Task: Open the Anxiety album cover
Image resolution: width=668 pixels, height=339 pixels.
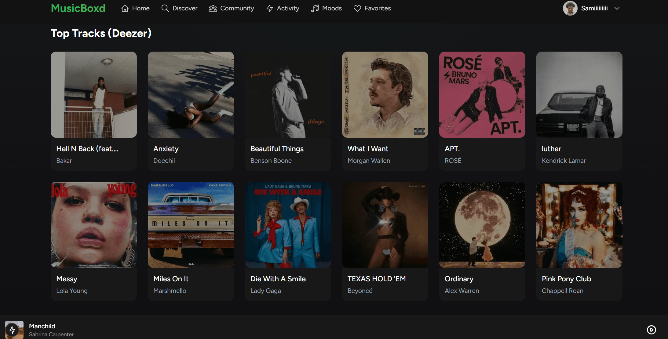Action: point(191,95)
